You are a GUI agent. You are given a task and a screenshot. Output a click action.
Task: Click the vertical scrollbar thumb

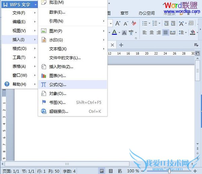(197, 71)
